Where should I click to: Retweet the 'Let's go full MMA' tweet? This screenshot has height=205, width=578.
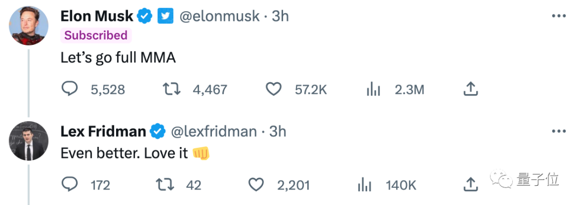171,89
